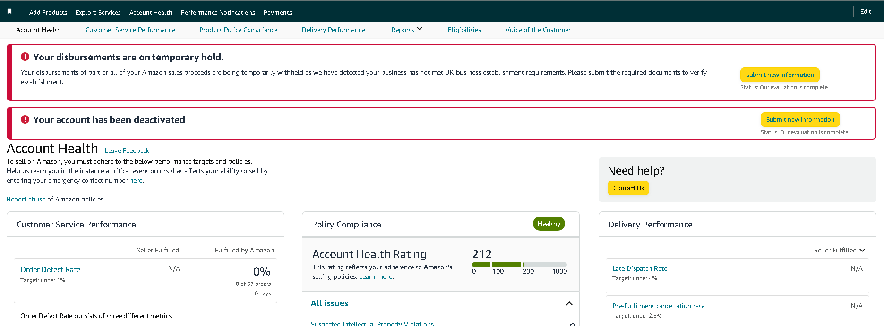Open Explore Services in top bar

click(x=98, y=12)
